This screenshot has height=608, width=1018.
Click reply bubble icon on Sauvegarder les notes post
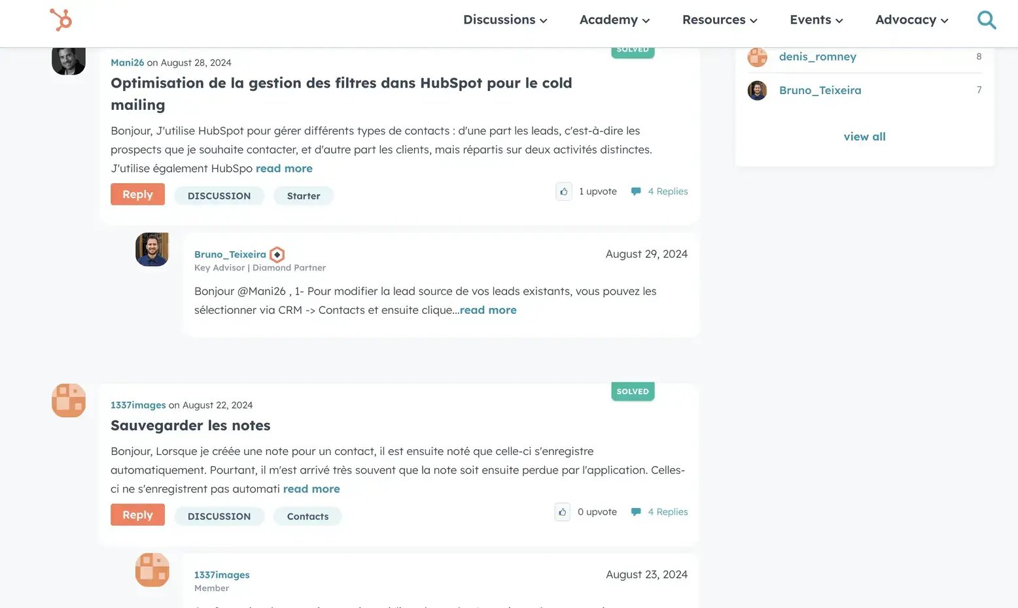click(636, 512)
